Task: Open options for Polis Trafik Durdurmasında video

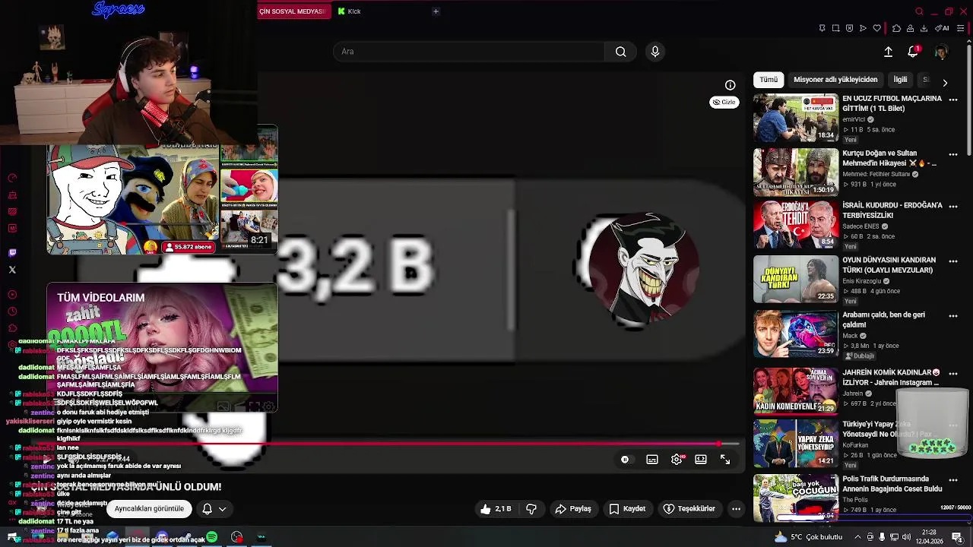Action: point(953,480)
